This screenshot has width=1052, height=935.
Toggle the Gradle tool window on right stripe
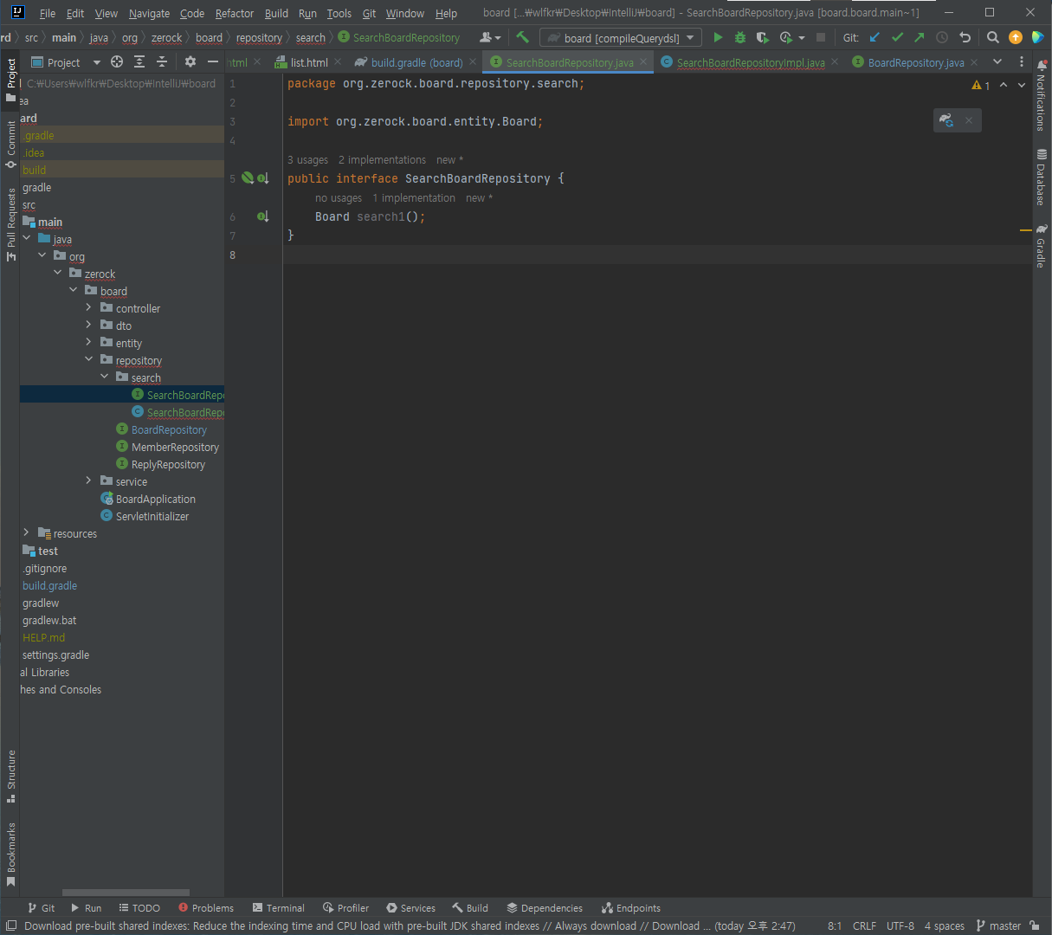(x=1041, y=246)
